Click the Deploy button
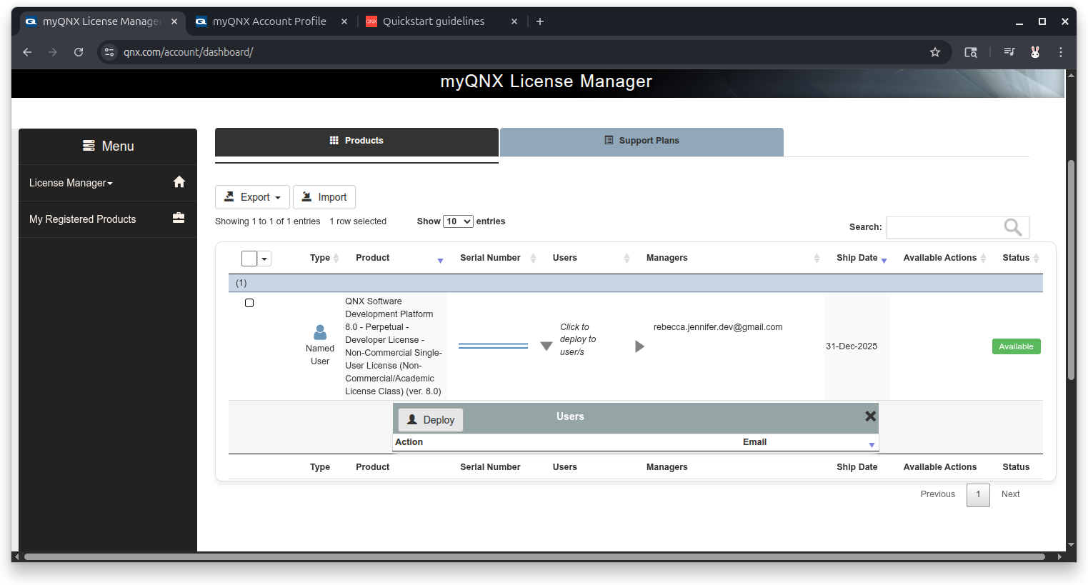Viewport: 1088px width, 585px height. click(431, 420)
